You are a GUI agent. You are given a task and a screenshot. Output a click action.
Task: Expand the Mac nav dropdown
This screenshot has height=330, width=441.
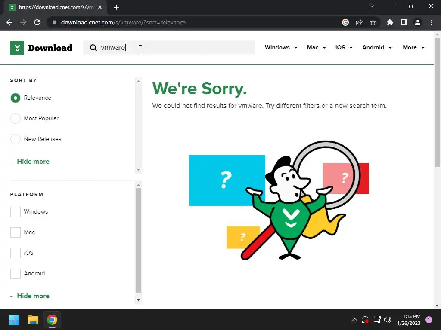(x=317, y=47)
